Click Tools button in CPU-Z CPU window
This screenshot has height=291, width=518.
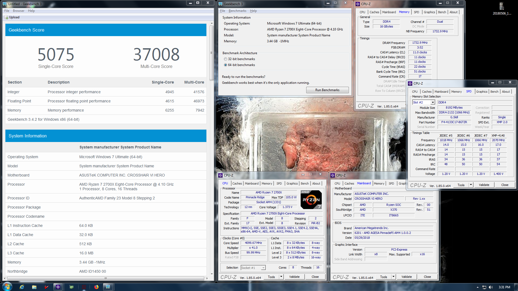pos(271,277)
